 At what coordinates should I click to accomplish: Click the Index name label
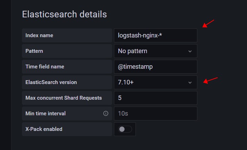(x=39, y=35)
